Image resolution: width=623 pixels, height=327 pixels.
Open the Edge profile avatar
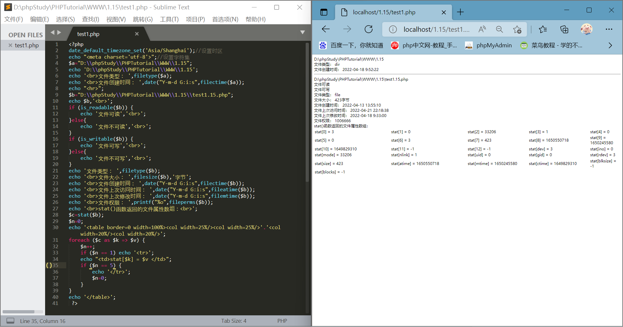click(586, 29)
